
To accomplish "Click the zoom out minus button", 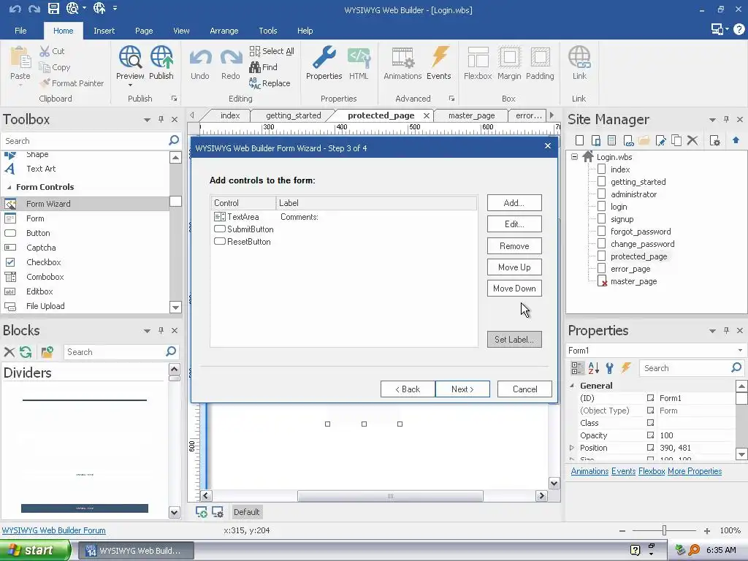I will coord(622,530).
